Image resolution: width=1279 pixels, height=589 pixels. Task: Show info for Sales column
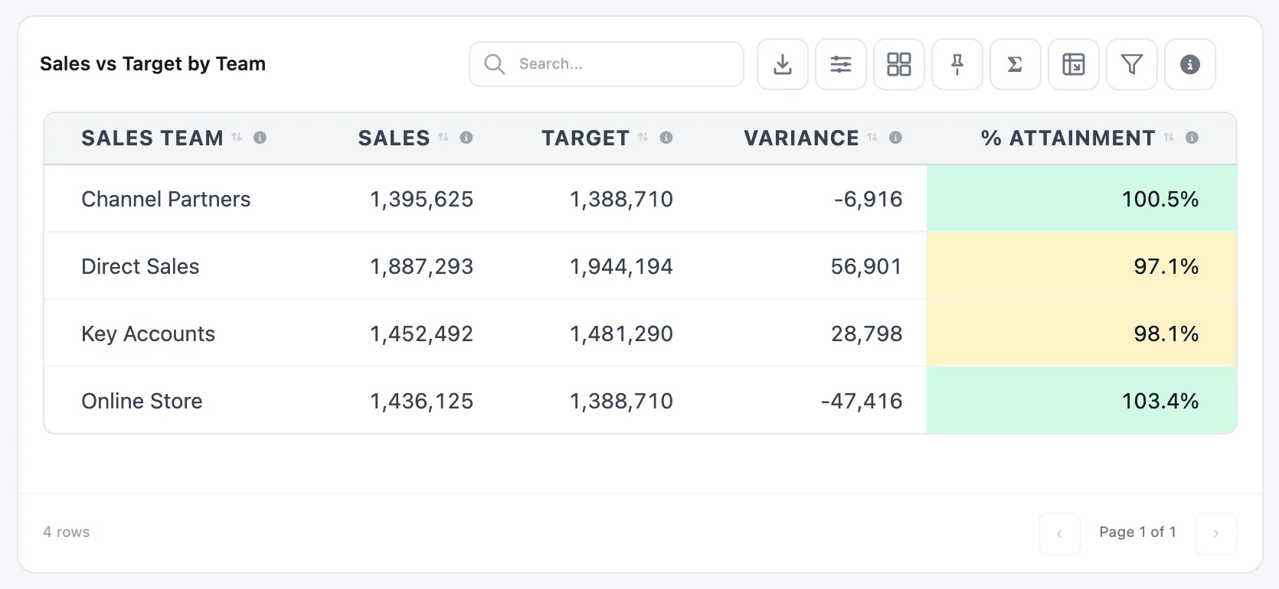click(x=466, y=138)
